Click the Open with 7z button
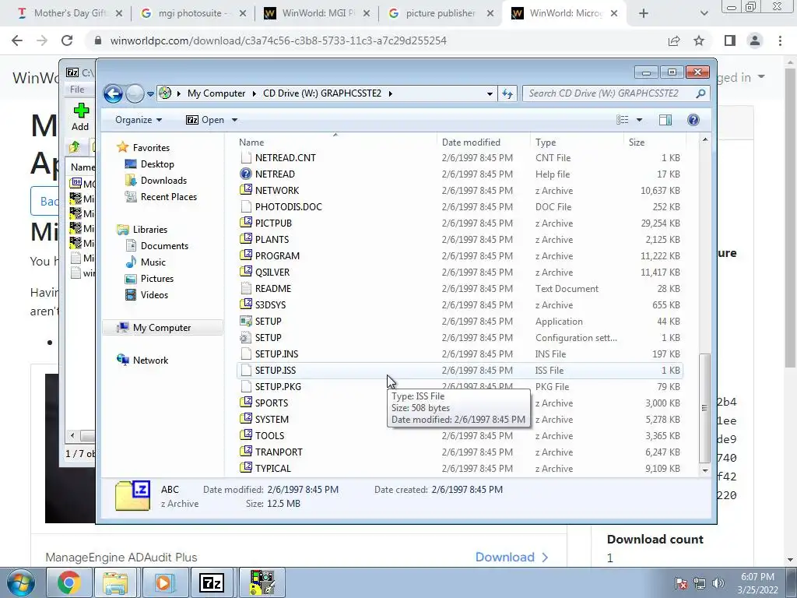The width and height of the screenshot is (797, 598). point(205,120)
